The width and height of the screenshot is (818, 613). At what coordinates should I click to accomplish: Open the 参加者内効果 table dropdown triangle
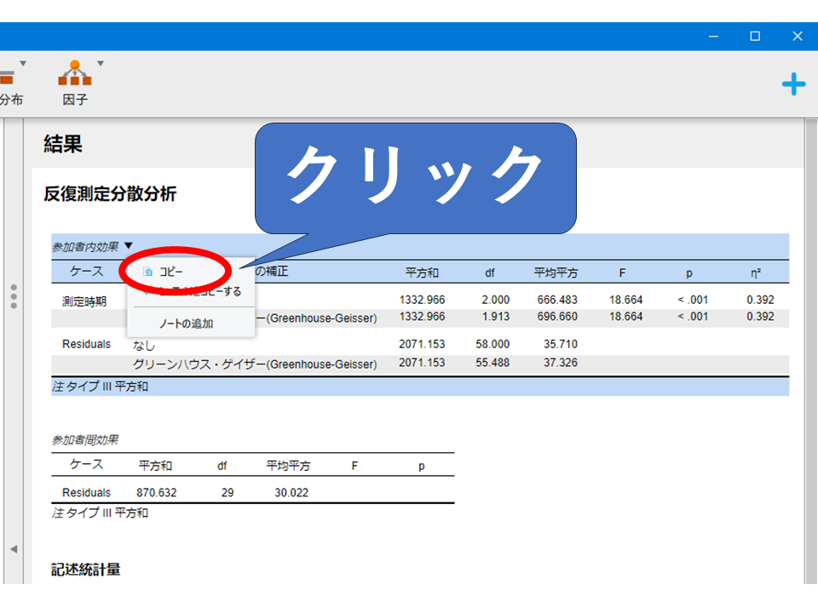[128, 246]
